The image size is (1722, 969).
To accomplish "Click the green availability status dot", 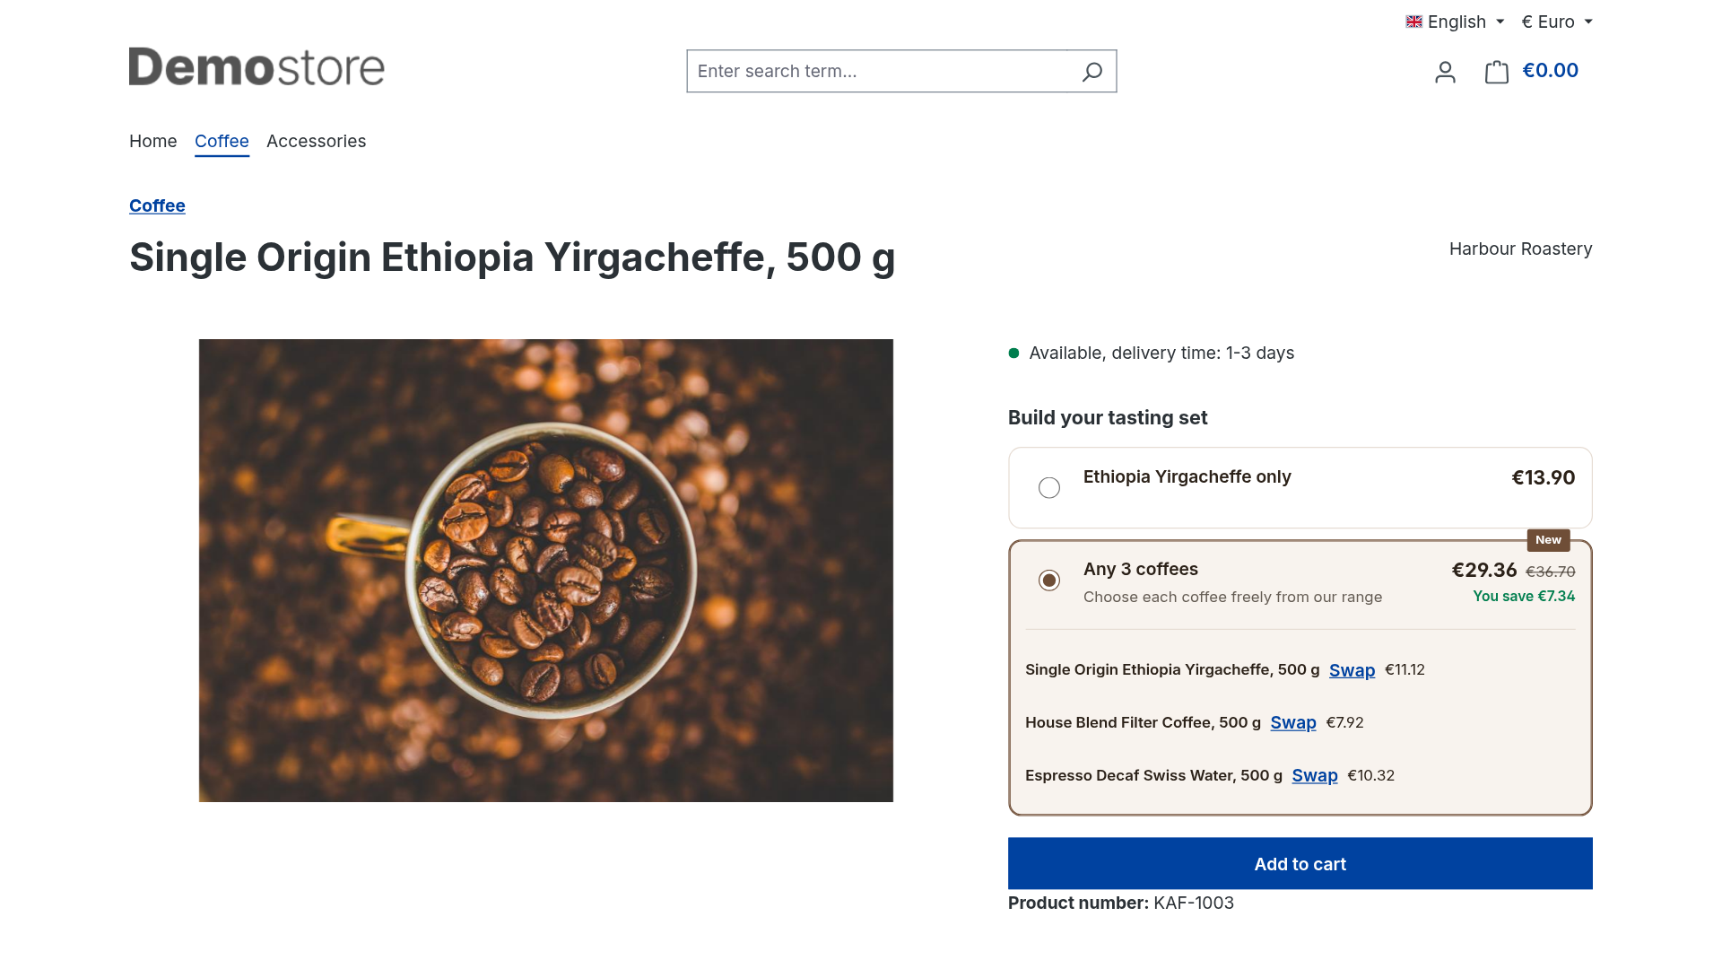I will (1013, 354).
